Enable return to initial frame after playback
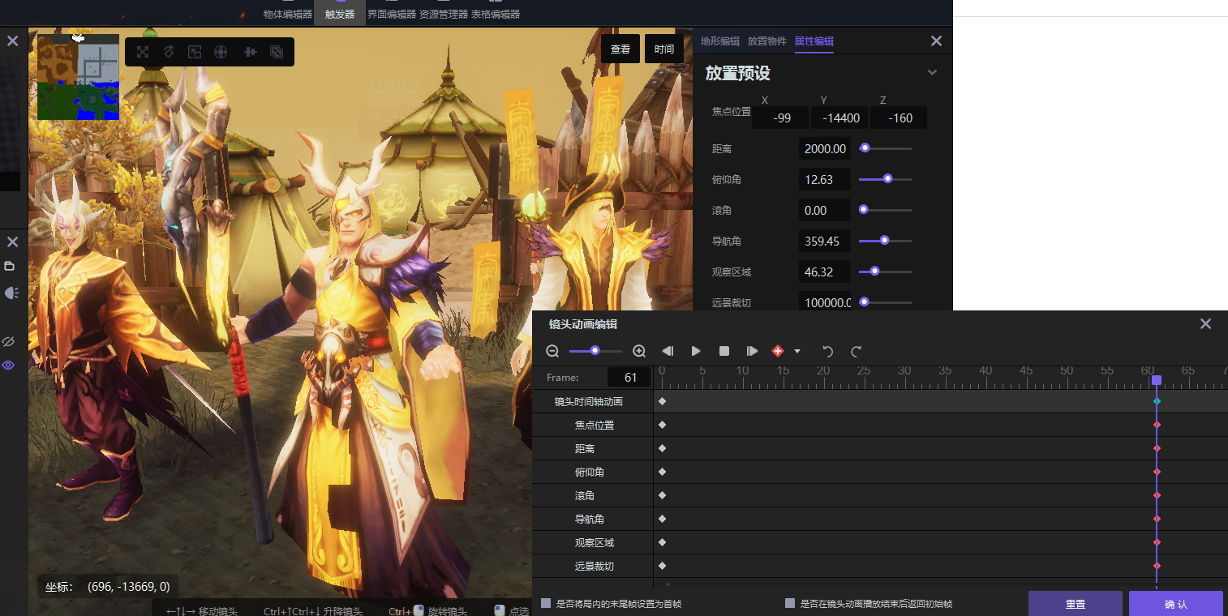Screen dimensions: 1228x616 pyautogui.click(x=790, y=603)
